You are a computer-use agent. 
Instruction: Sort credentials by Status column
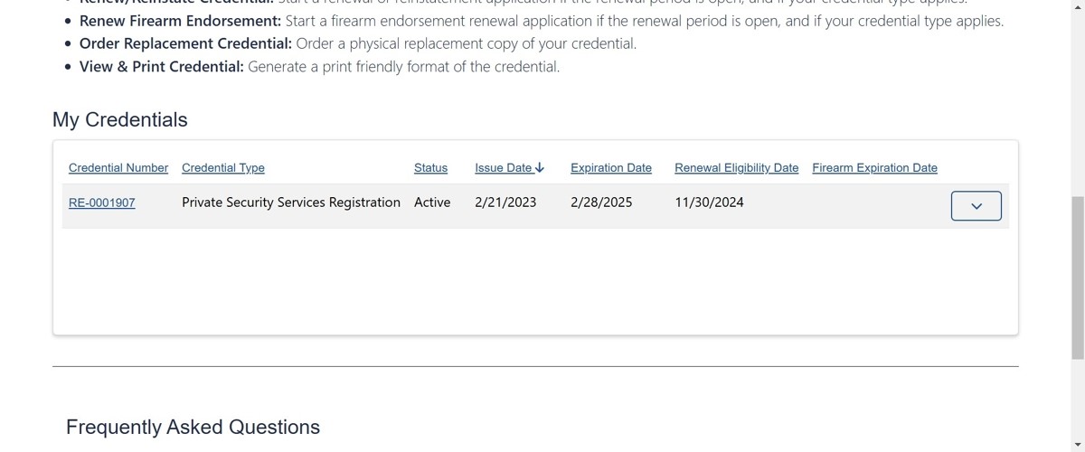(430, 168)
